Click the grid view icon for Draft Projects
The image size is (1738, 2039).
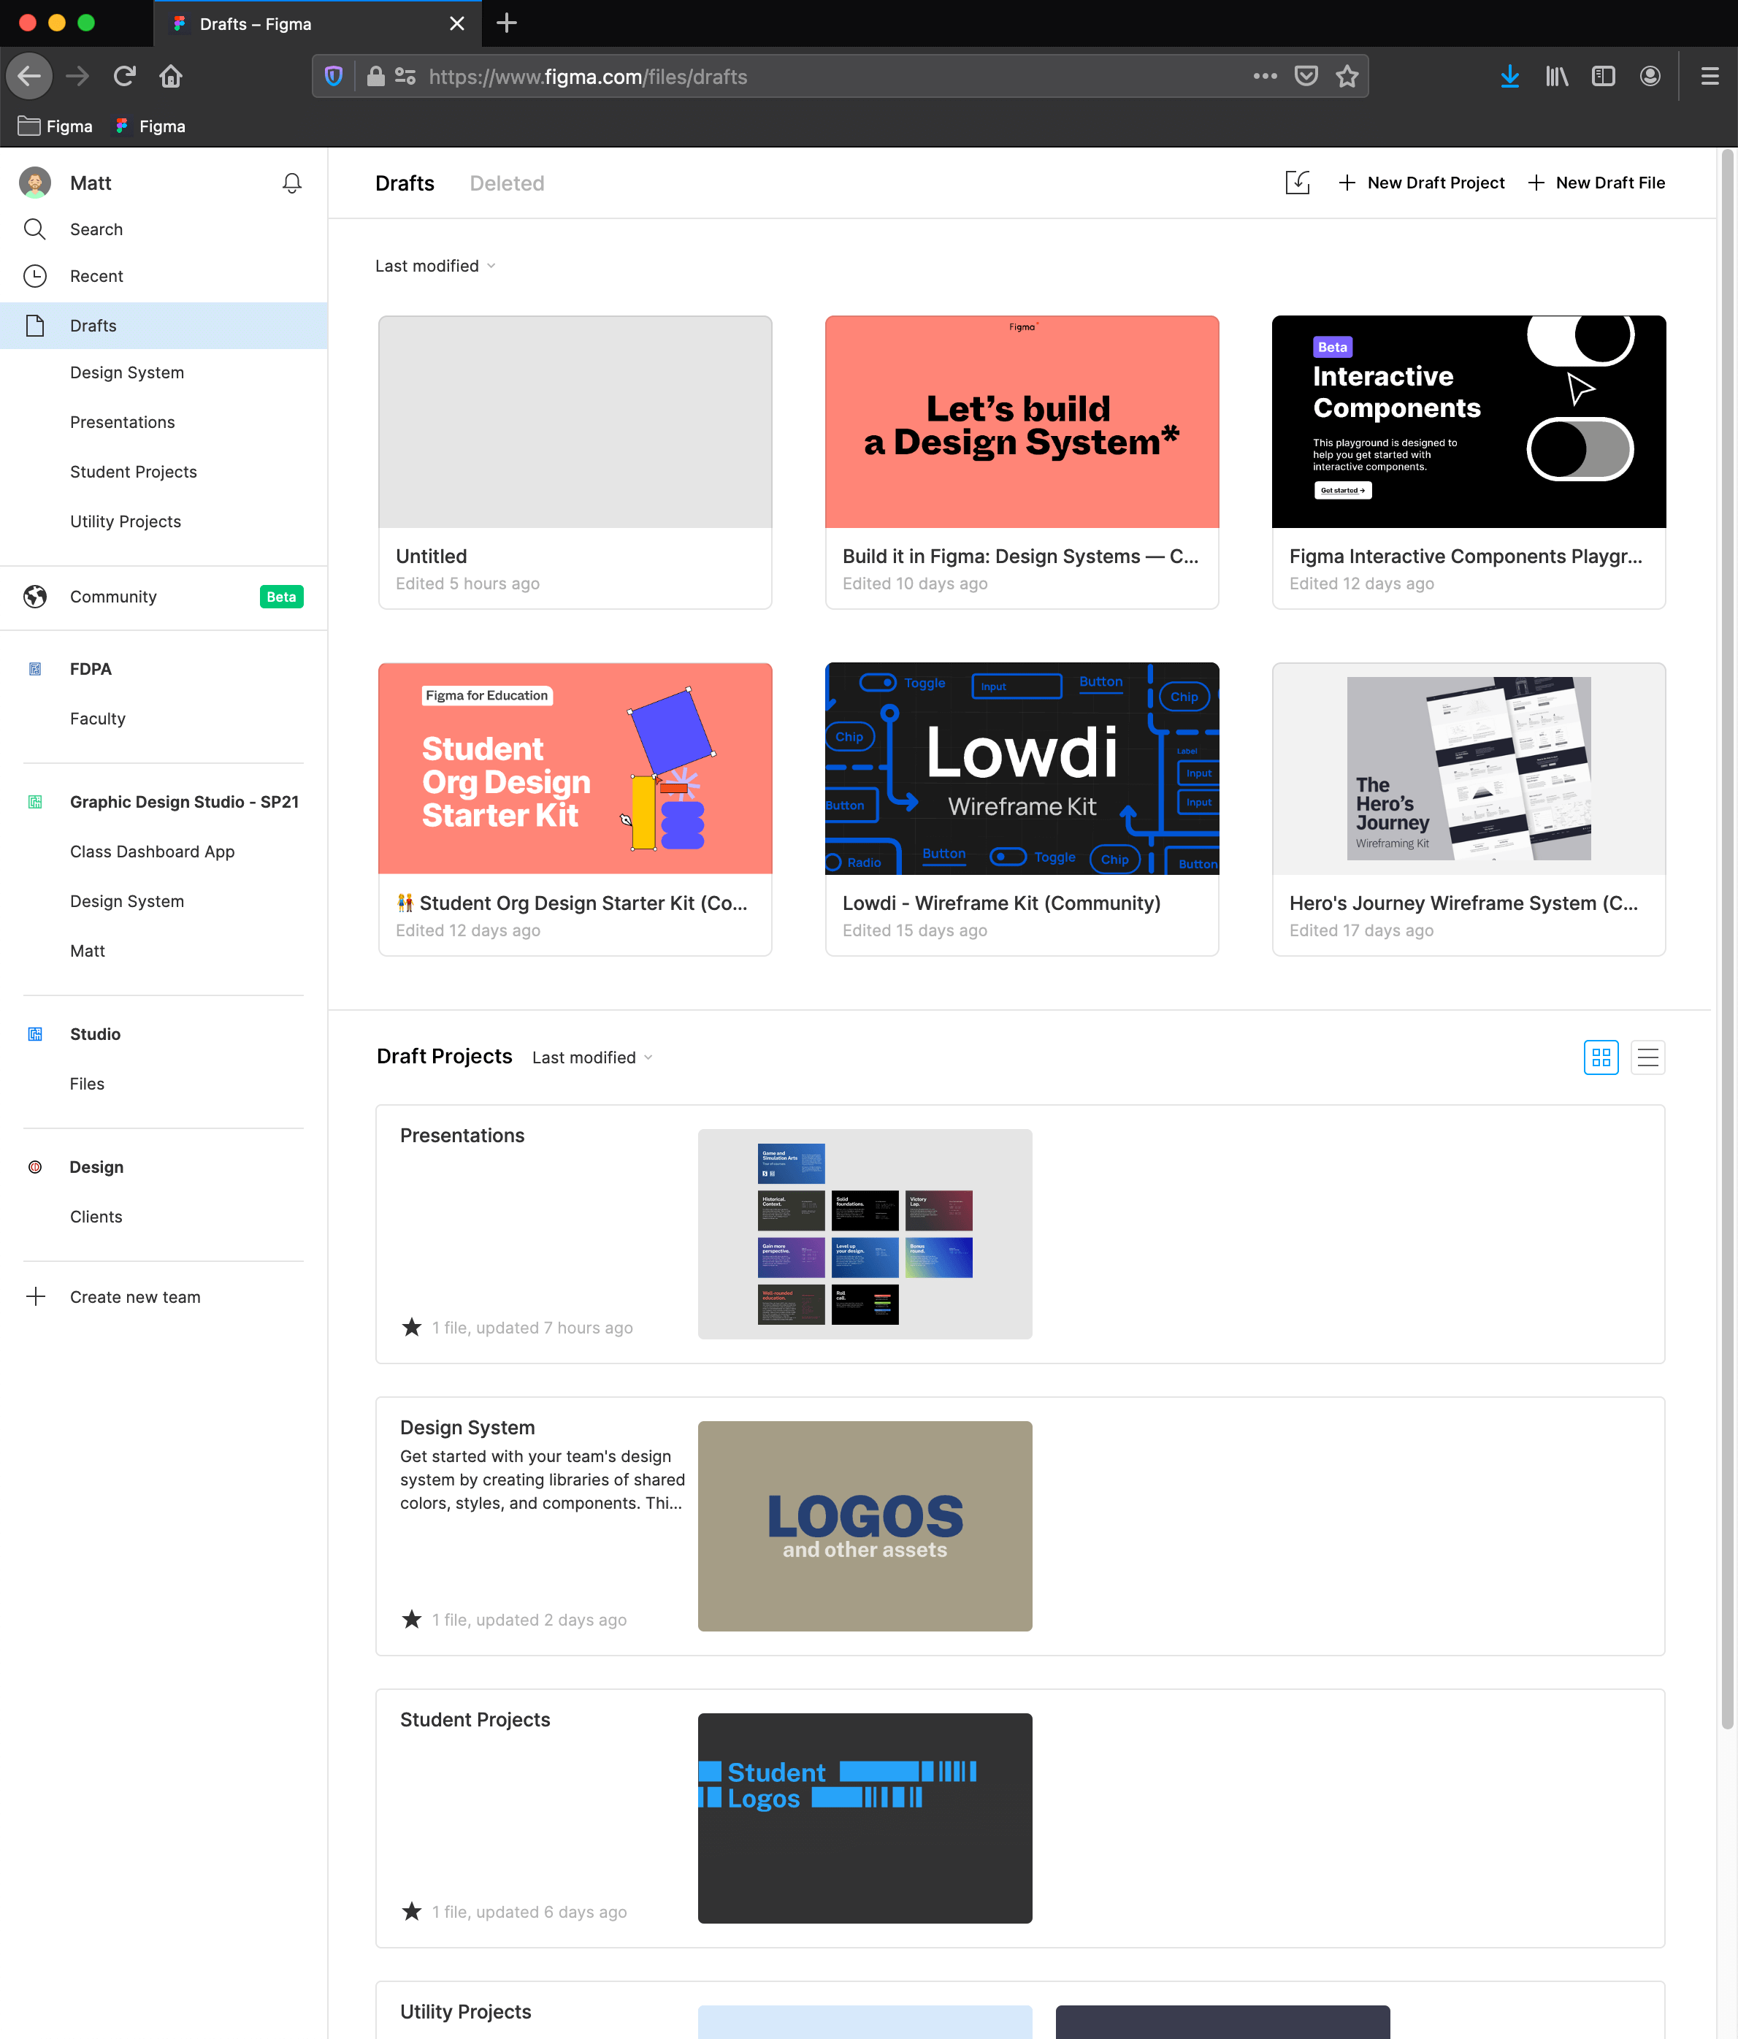pyautogui.click(x=1600, y=1057)
